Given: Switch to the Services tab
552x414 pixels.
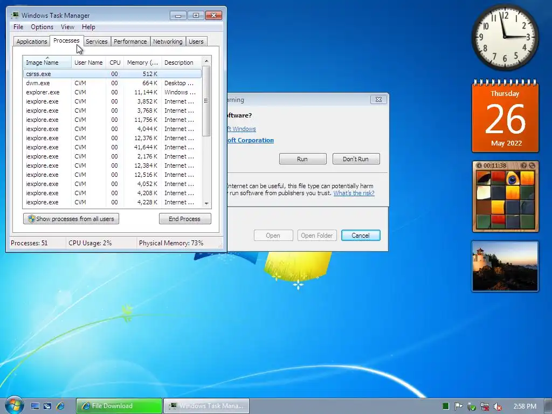Looking at the screenshot, I should [x=96, y=42].
